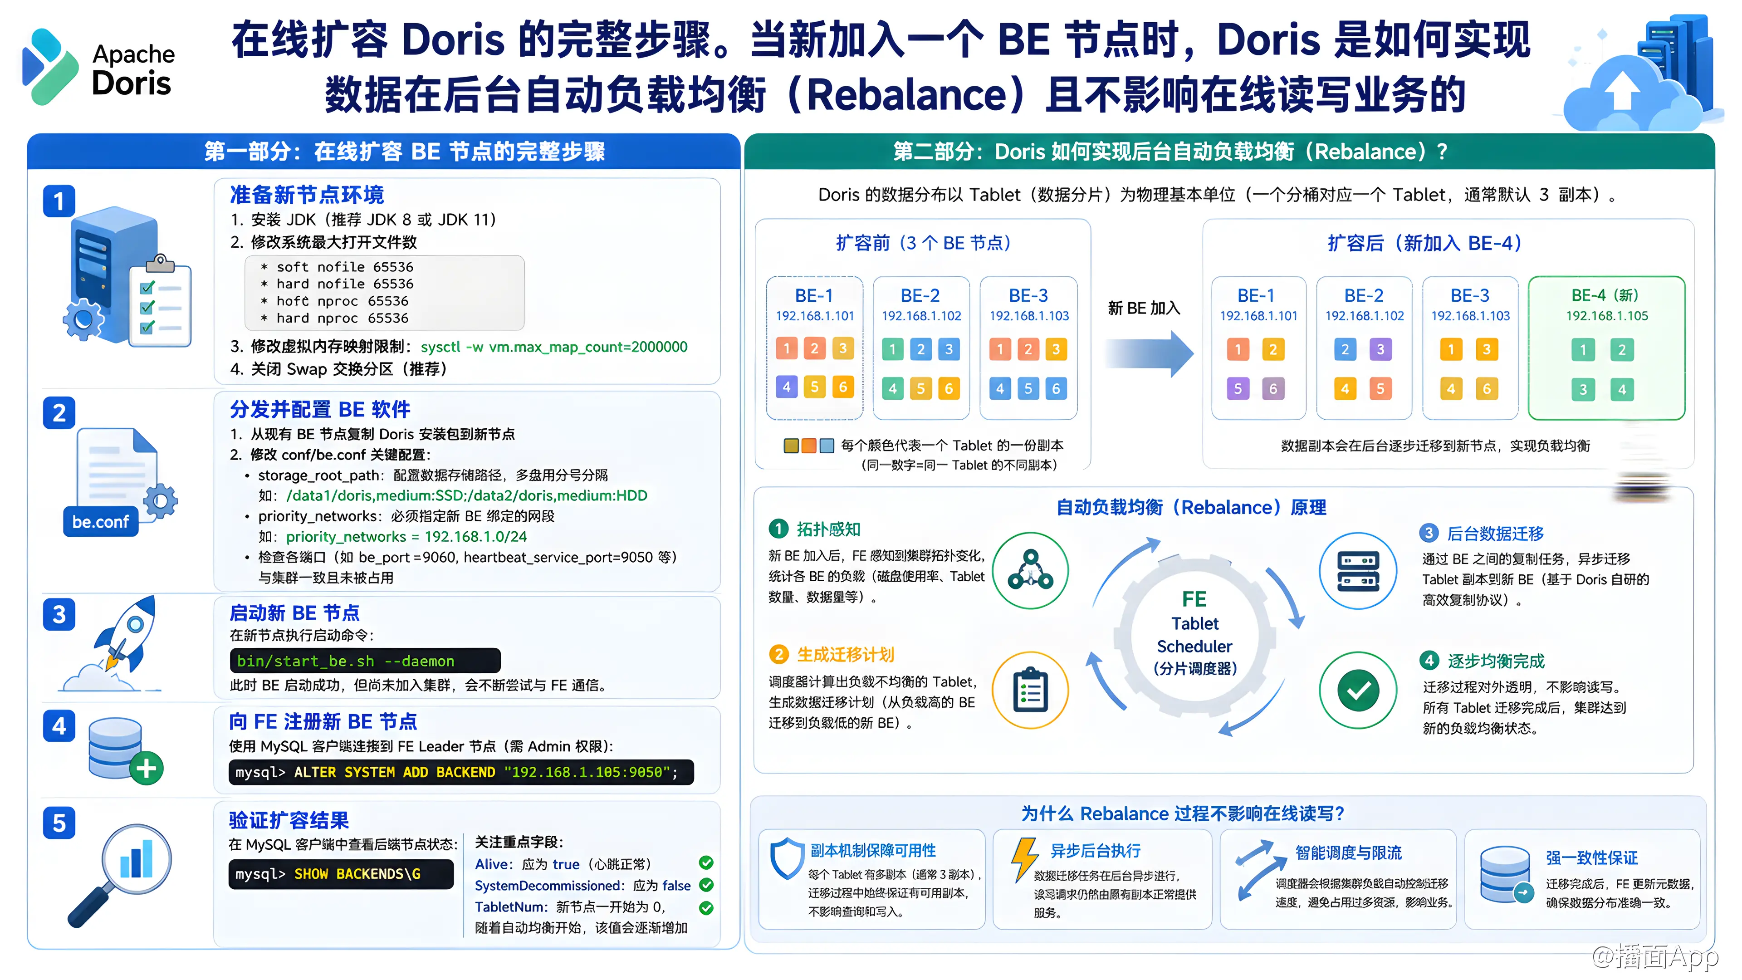This screenshot has height=980, width=1742.
Task: Select the database with green plus icon
Action: [126, 751]
